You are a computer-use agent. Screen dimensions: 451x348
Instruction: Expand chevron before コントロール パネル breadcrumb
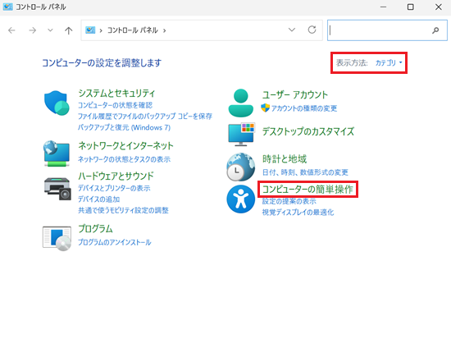tap(101, 30)
